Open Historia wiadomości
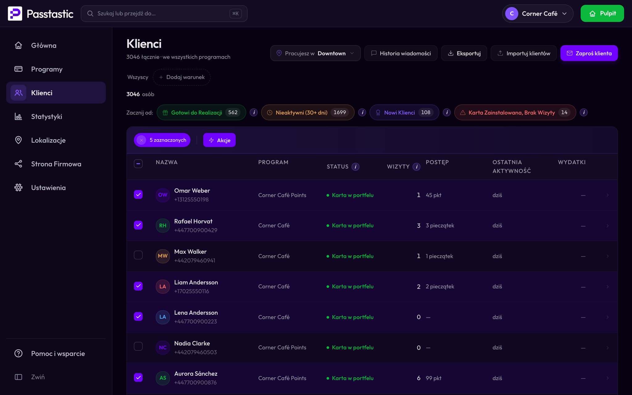This screenshot has width=632, height=395. (401, 53)
